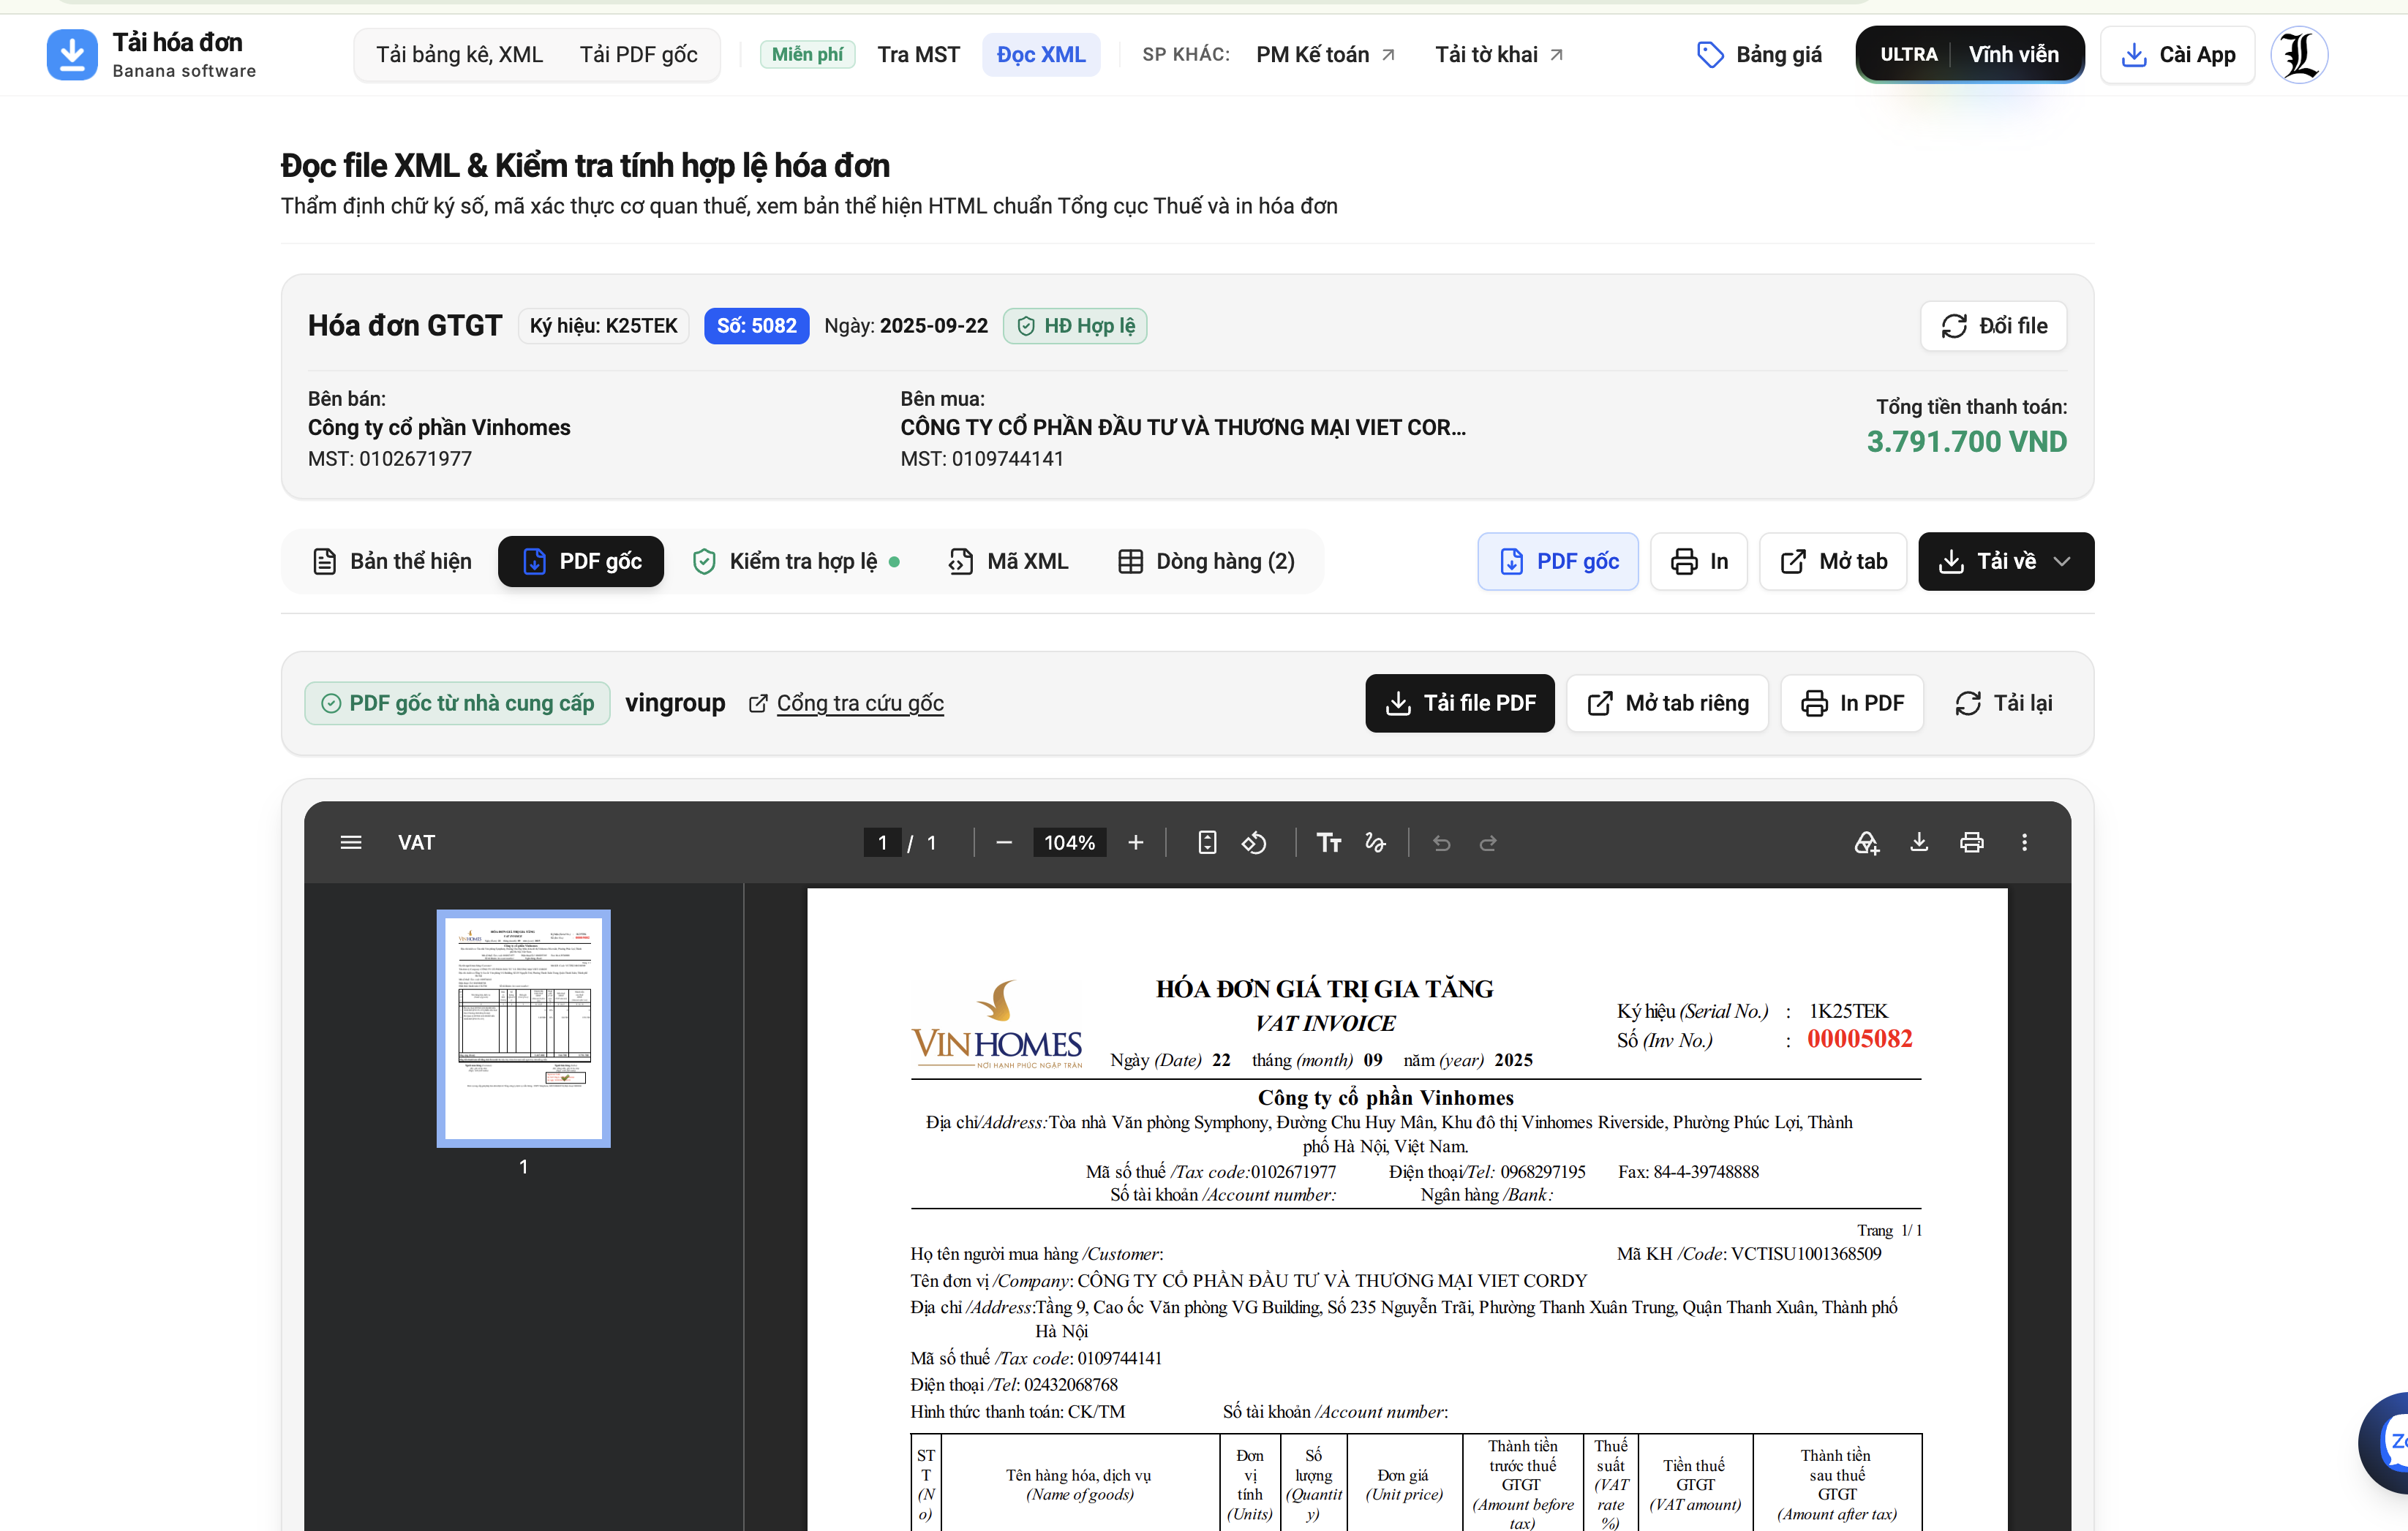This screenshot has width=2408, height=1531.
Task: Open the PDF viewer more actions menu
Action: [x=2025, y=842]
